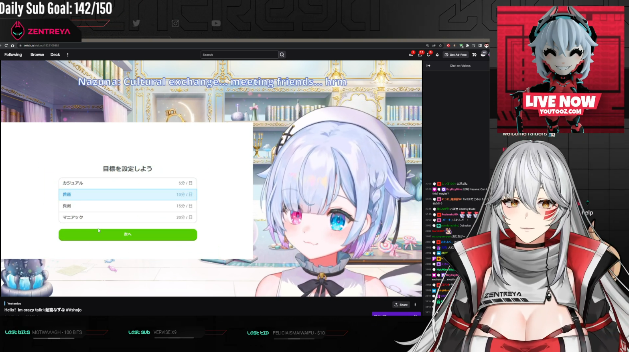Open the Twitch nav more options menu

tap(67, 55)
